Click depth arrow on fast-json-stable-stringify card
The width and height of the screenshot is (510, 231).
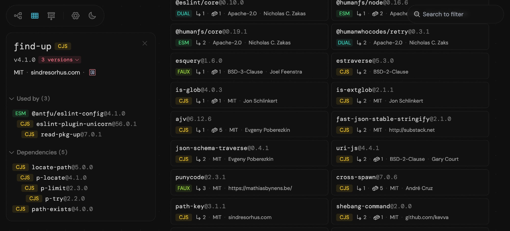point(359,130)
